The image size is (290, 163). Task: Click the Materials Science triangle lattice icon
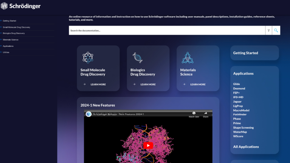coord(188,58)
